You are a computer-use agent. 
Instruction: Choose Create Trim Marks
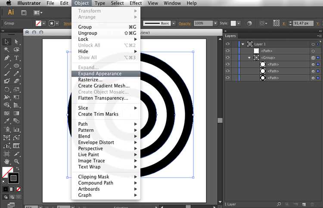(106, 114)
